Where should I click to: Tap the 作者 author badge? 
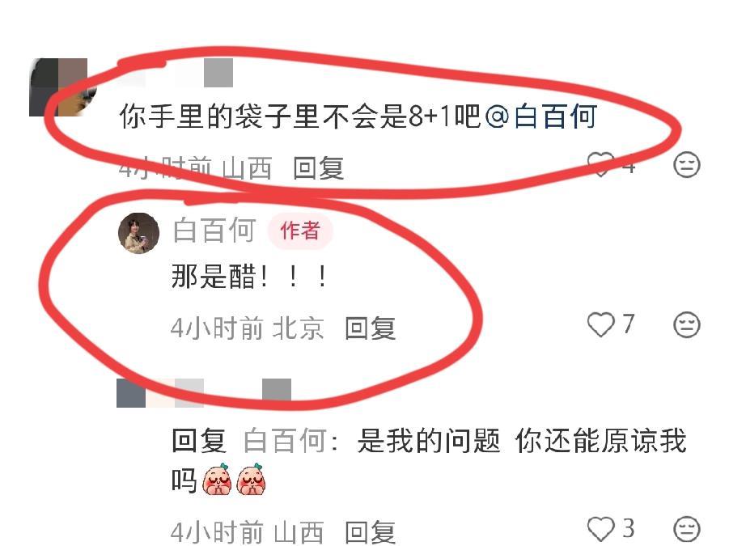click(299, 231)
